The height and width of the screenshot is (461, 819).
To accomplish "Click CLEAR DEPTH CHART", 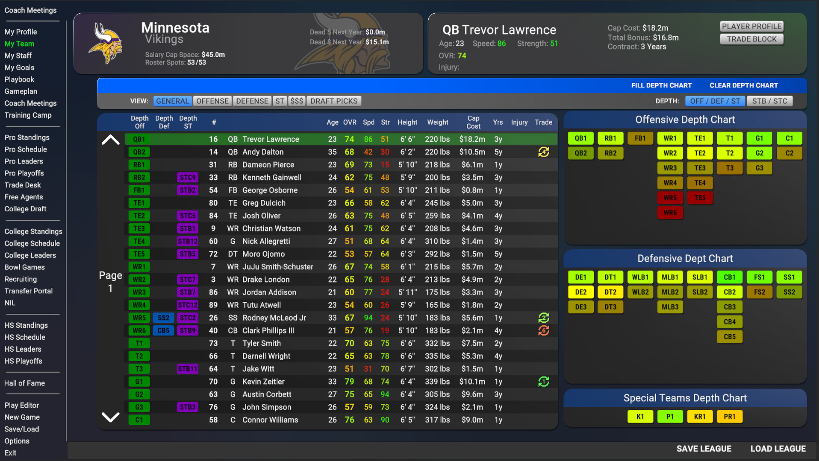I will (743, 85).
